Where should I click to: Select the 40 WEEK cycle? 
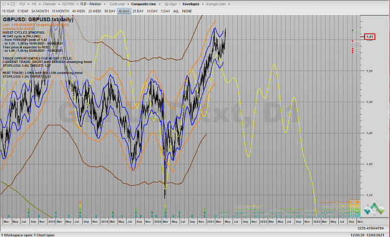(79, 11)
